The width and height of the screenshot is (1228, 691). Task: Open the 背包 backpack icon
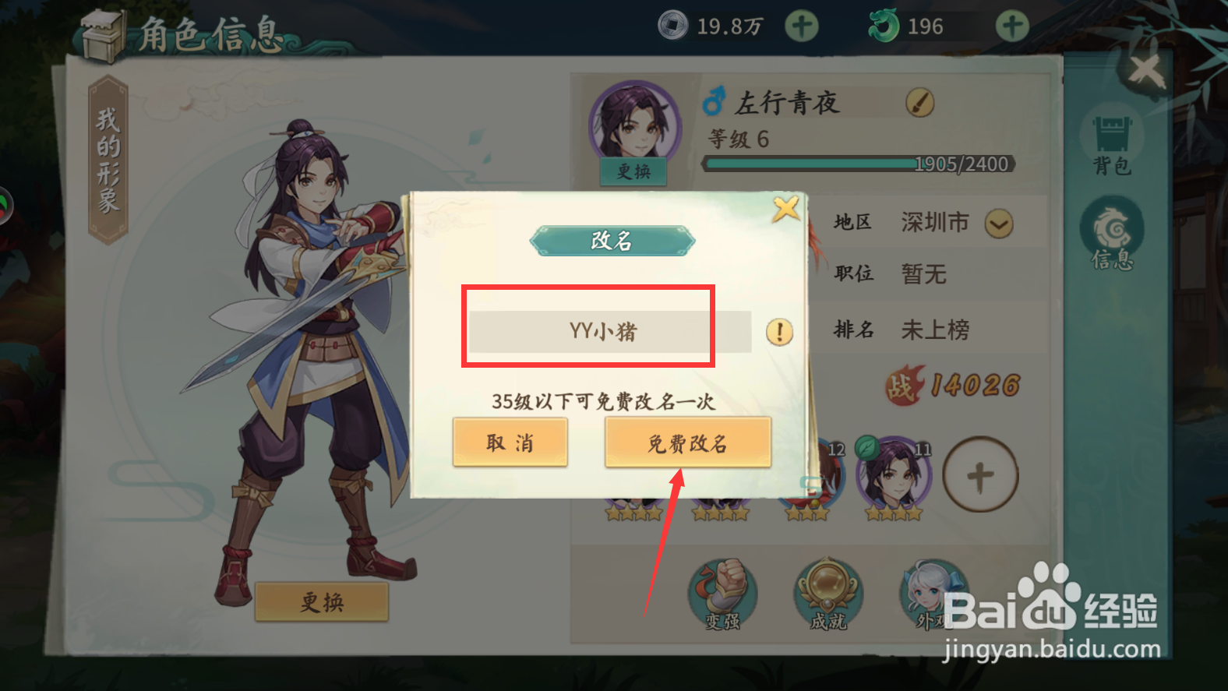[x=1112, y=144]
